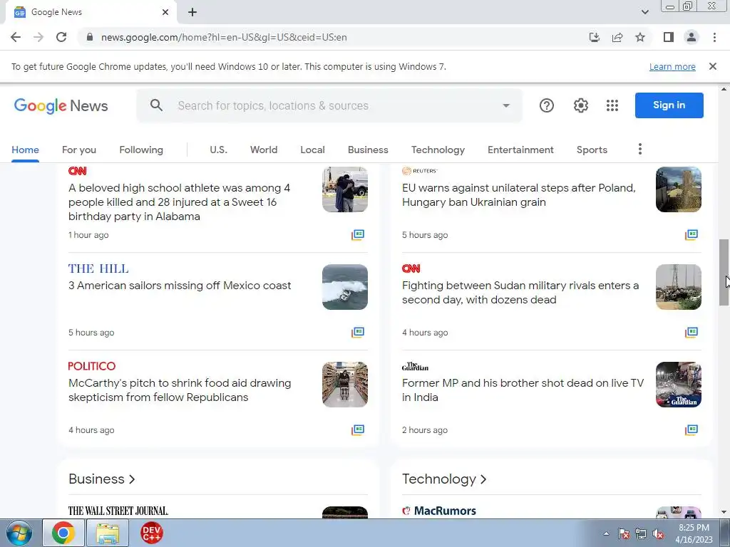Expand the Business section heading
This screenshot has width=730, height=547.
pos(101,479)
